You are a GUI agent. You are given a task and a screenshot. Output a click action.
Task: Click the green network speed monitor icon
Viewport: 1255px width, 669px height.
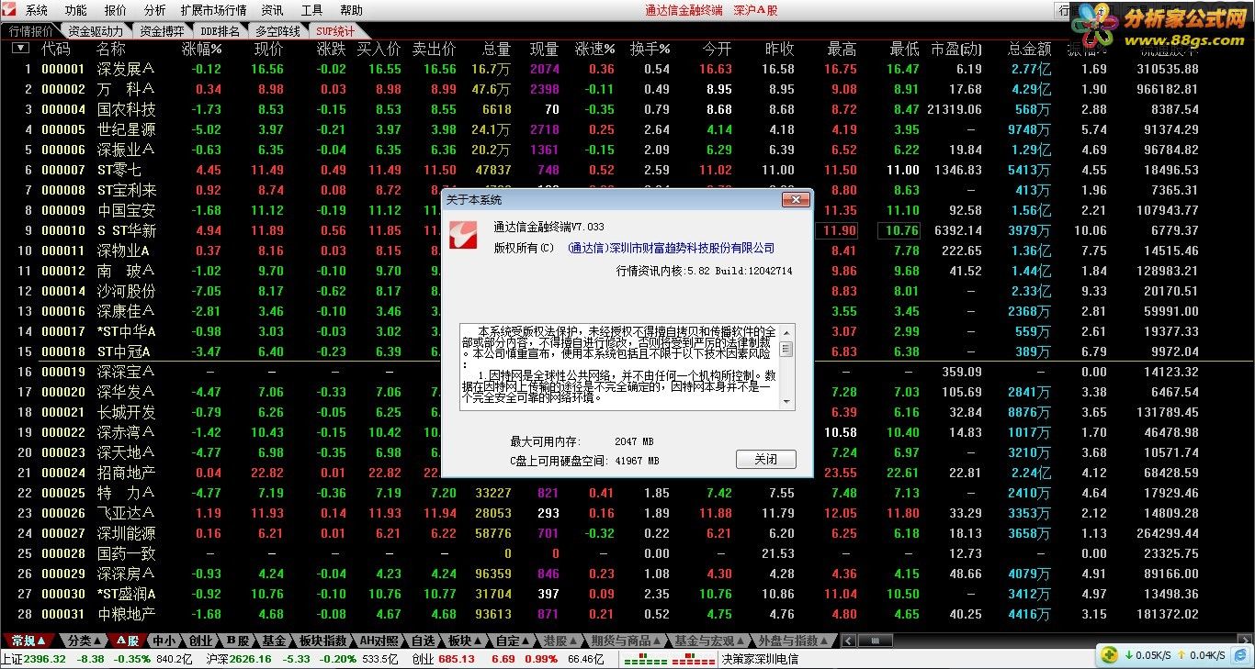pyautogui.click(x=1111, y=655)
